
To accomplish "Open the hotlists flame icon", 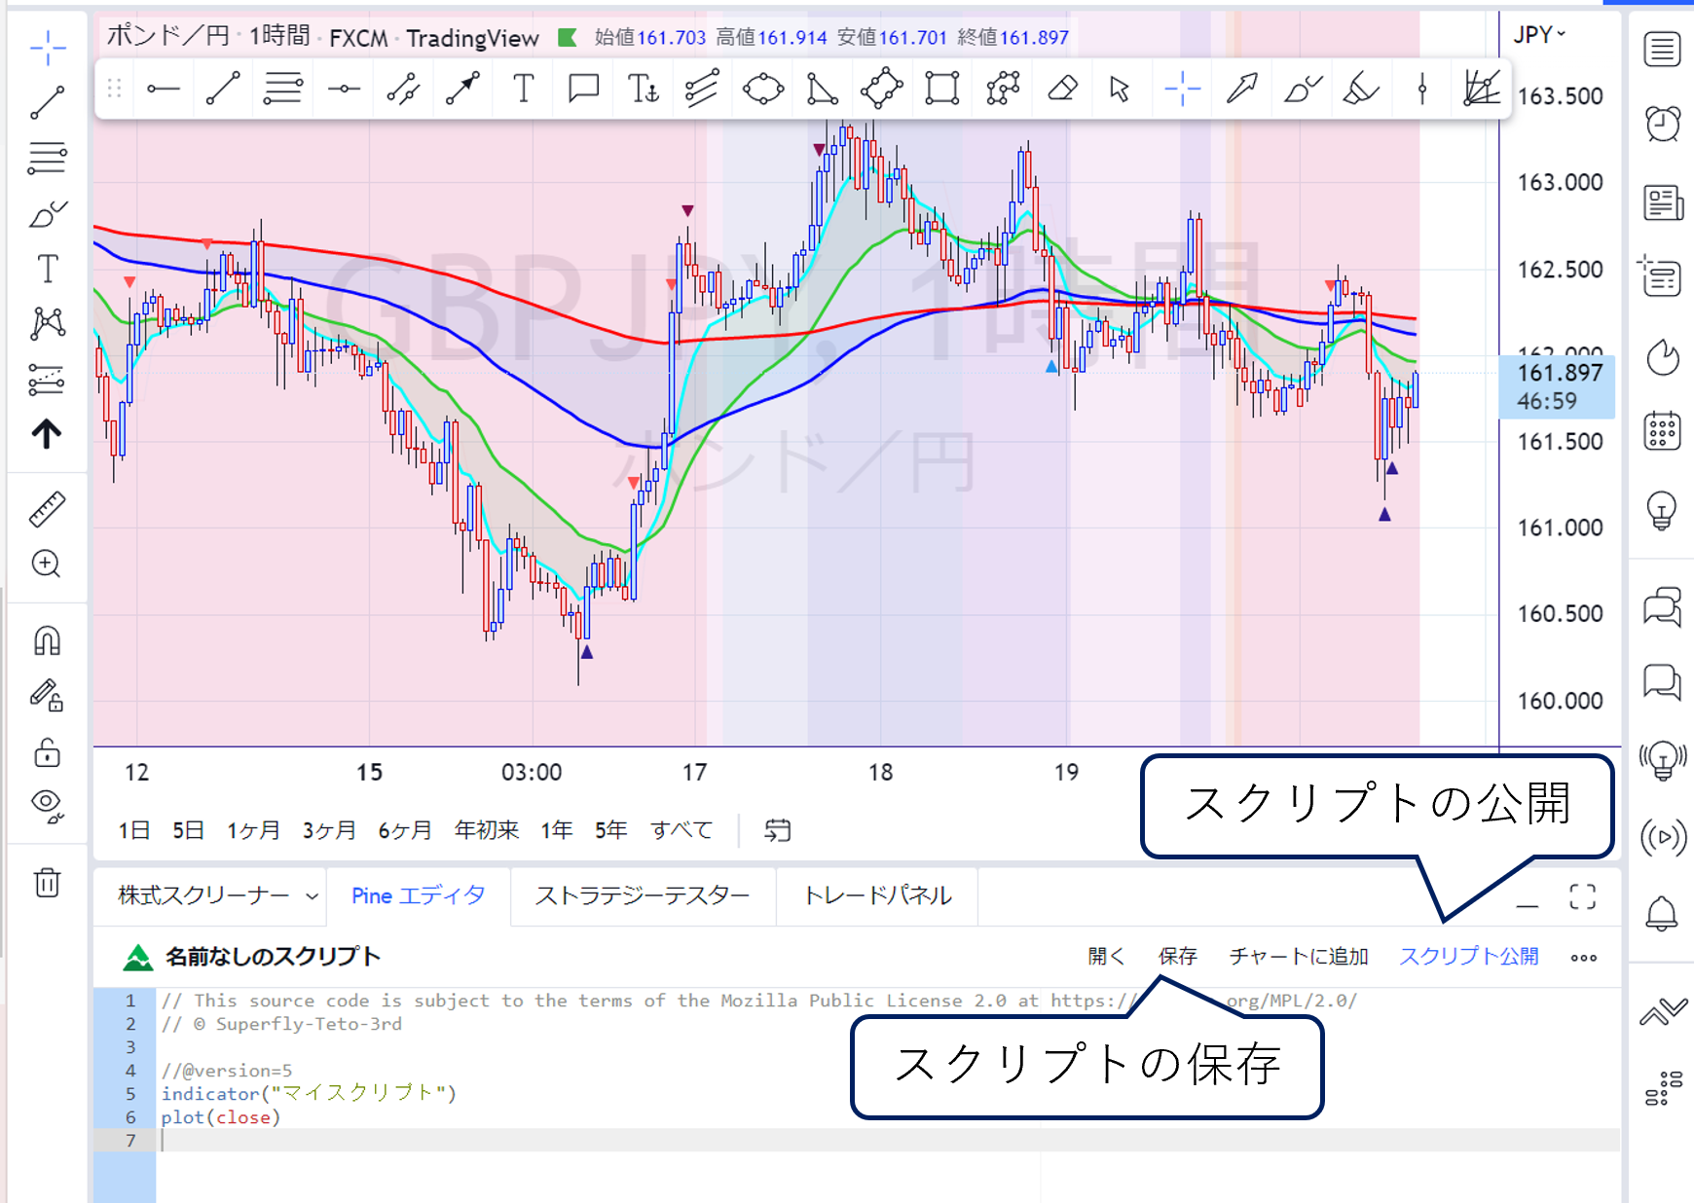I will [1663, 357].
